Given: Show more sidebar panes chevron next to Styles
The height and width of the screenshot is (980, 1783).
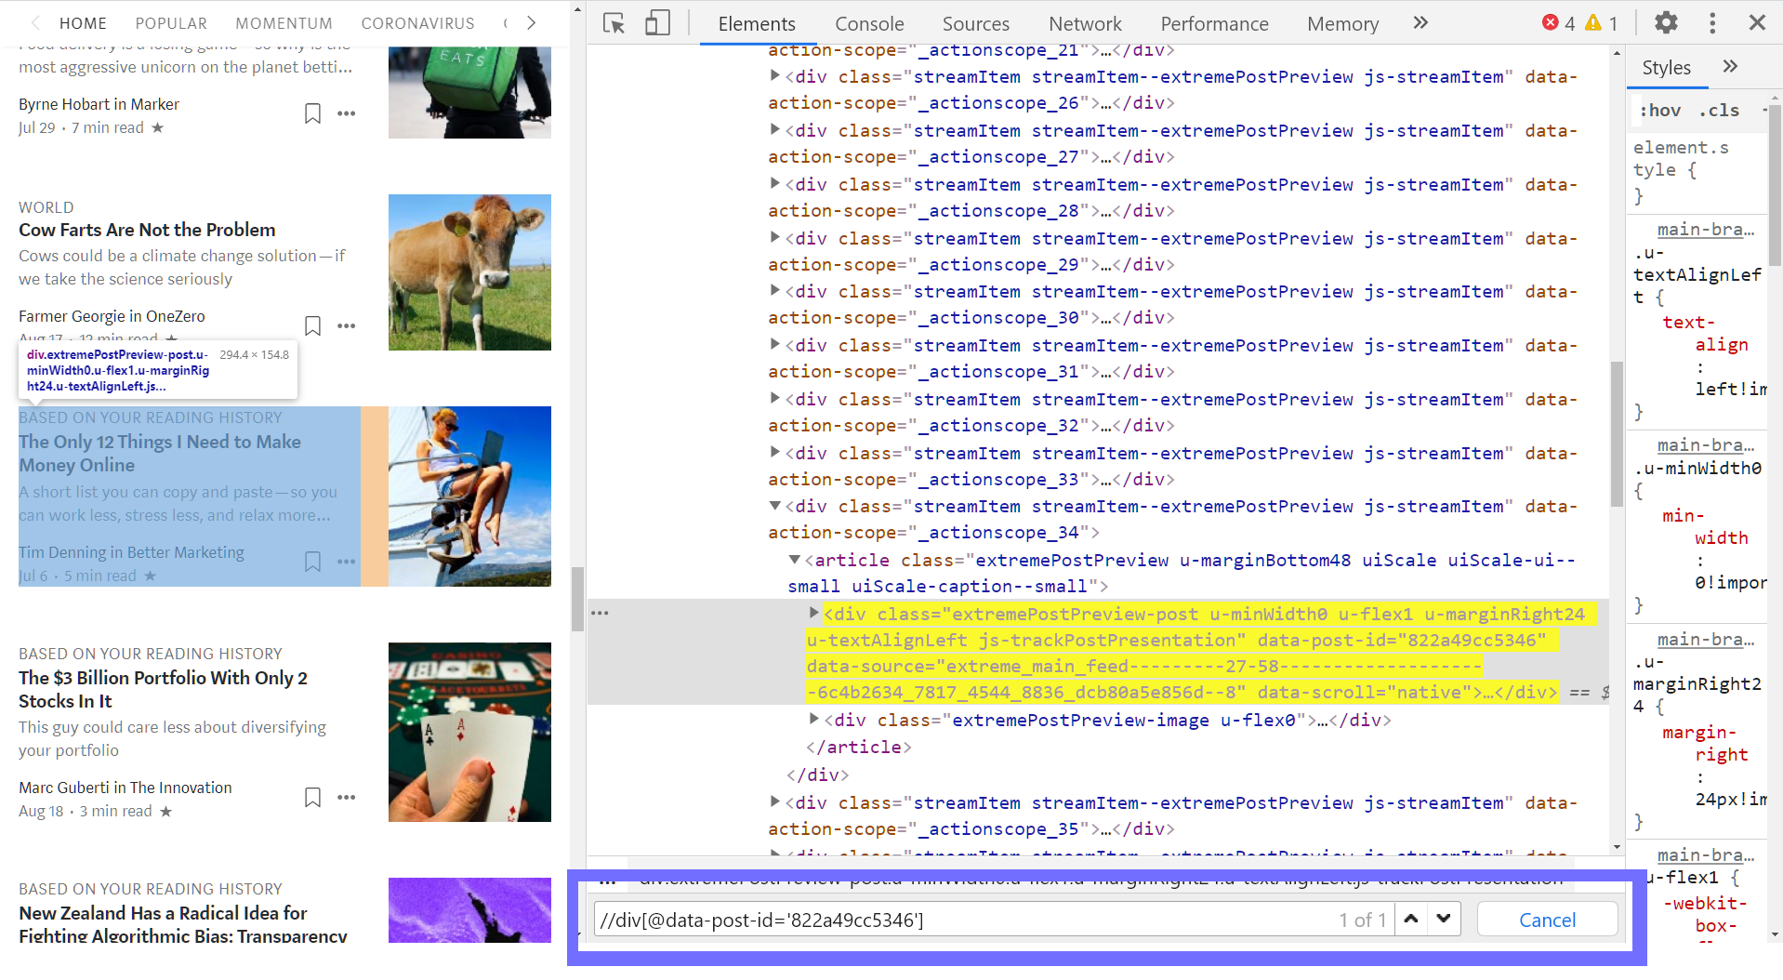Looking at the screenshot, I should [1729, 67].
